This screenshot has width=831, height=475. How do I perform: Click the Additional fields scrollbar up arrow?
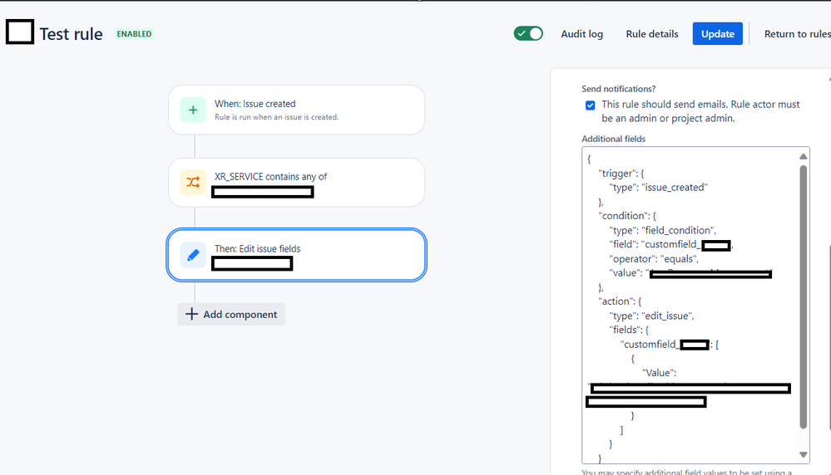coord(804,157)
